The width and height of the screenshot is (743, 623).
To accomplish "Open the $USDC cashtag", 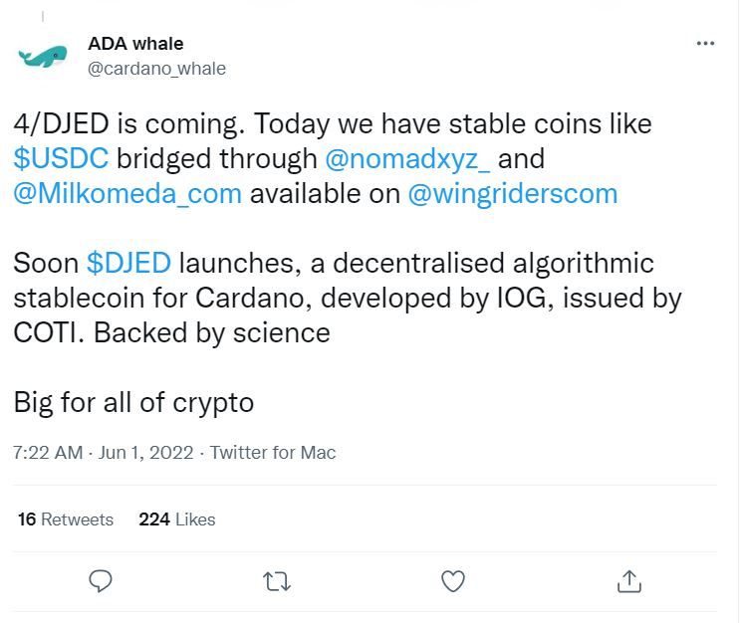I will [x=61, y=158].
